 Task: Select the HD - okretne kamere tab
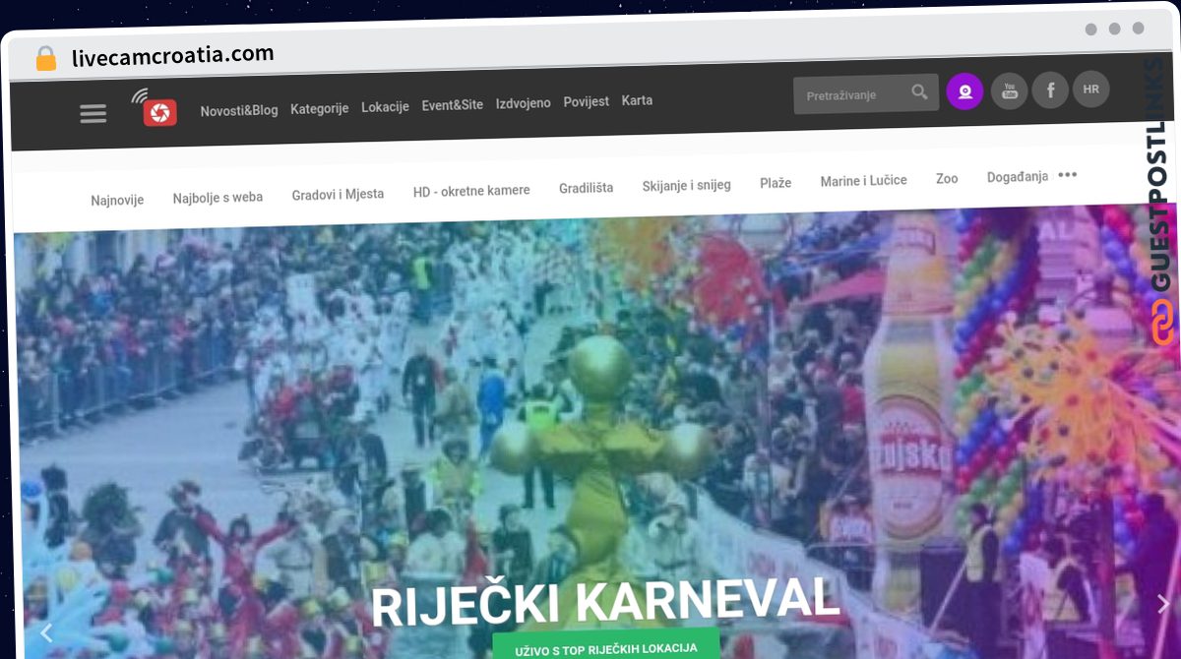471,191
